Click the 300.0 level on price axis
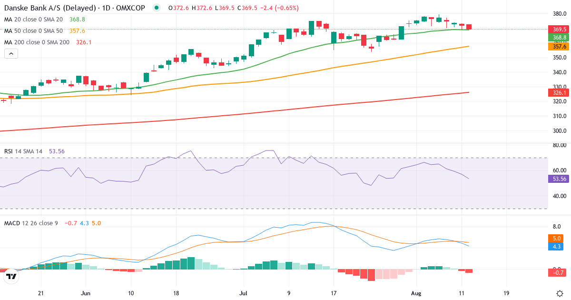The image size is (571, 300). 560,131
